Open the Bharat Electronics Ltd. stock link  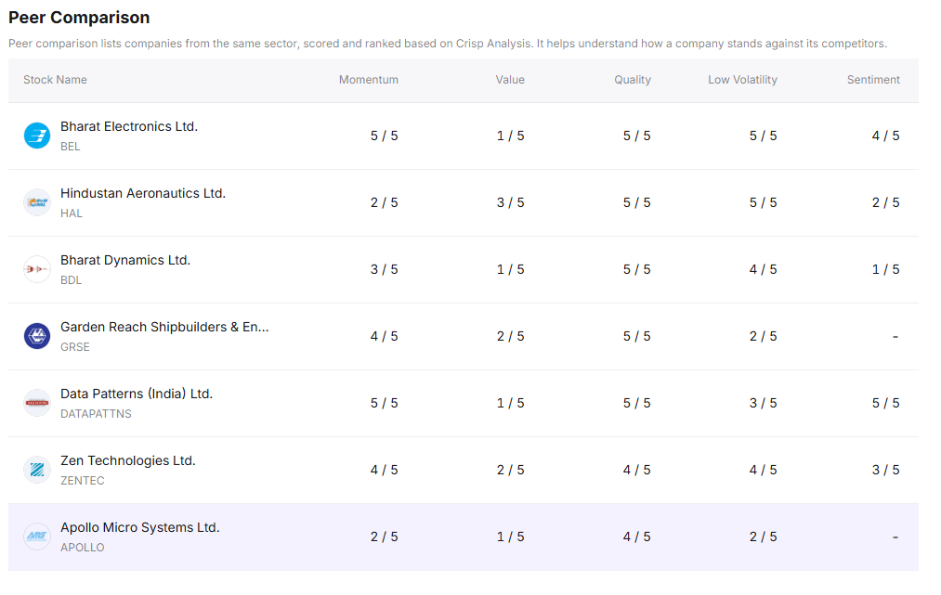tap(129, 126)
